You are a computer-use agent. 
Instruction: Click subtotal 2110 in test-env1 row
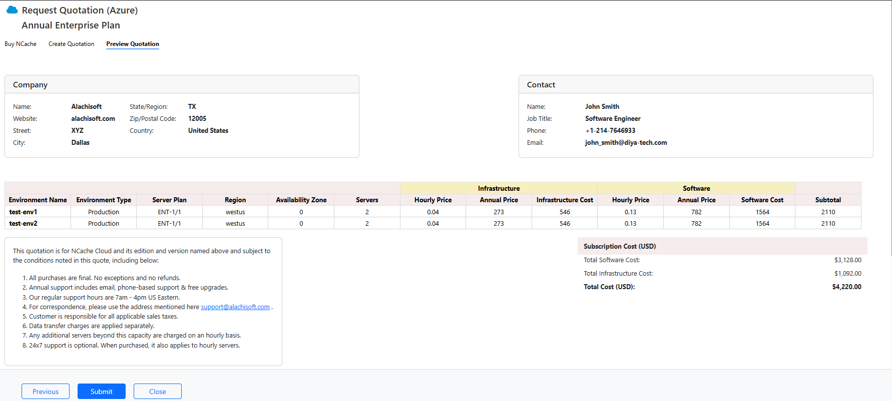(x=828, y=212)
